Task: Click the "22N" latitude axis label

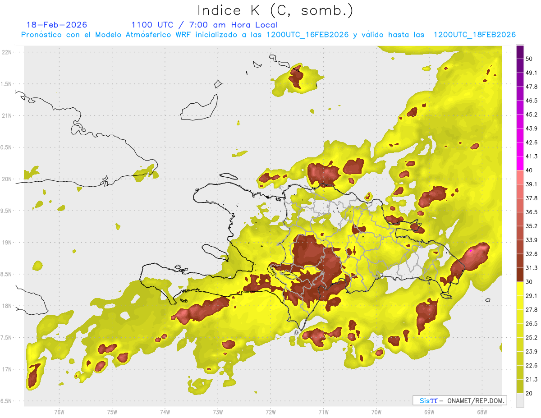Action: click(8, 52)
